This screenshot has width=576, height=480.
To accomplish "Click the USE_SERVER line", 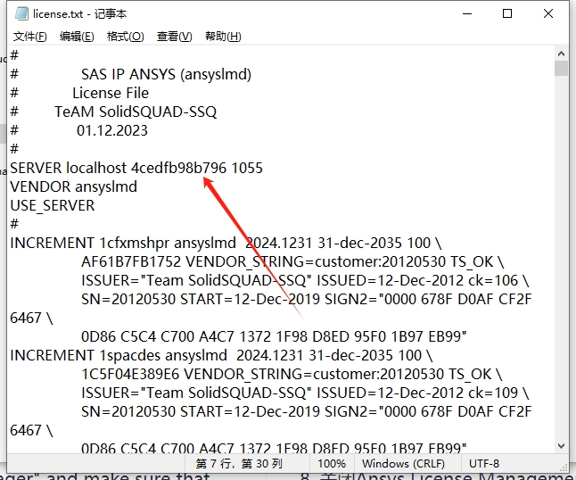I will pos(53,205).
